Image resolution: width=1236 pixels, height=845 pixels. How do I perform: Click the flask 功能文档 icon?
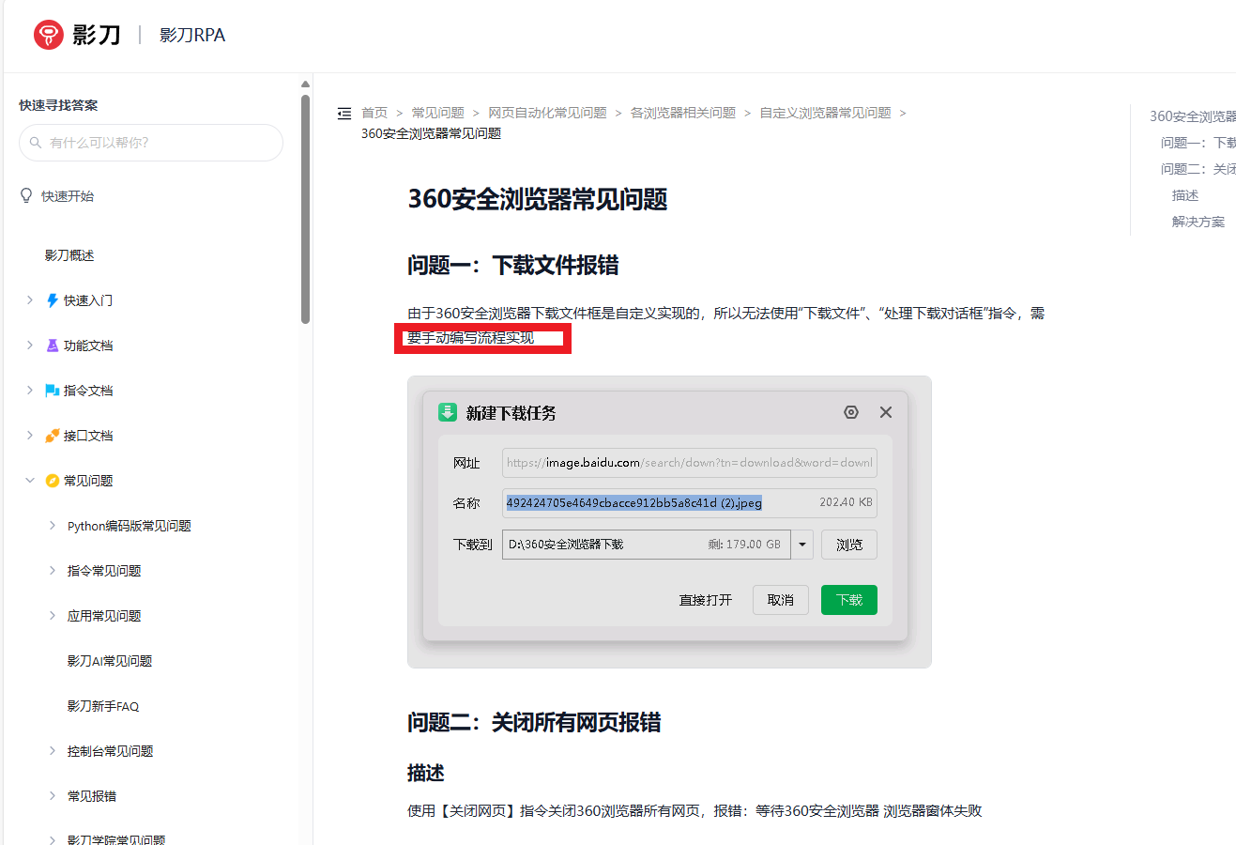[x=53, y=346]
